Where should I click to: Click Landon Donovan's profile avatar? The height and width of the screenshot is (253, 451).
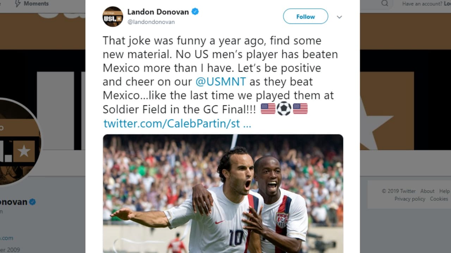click(x=113, y=17)
